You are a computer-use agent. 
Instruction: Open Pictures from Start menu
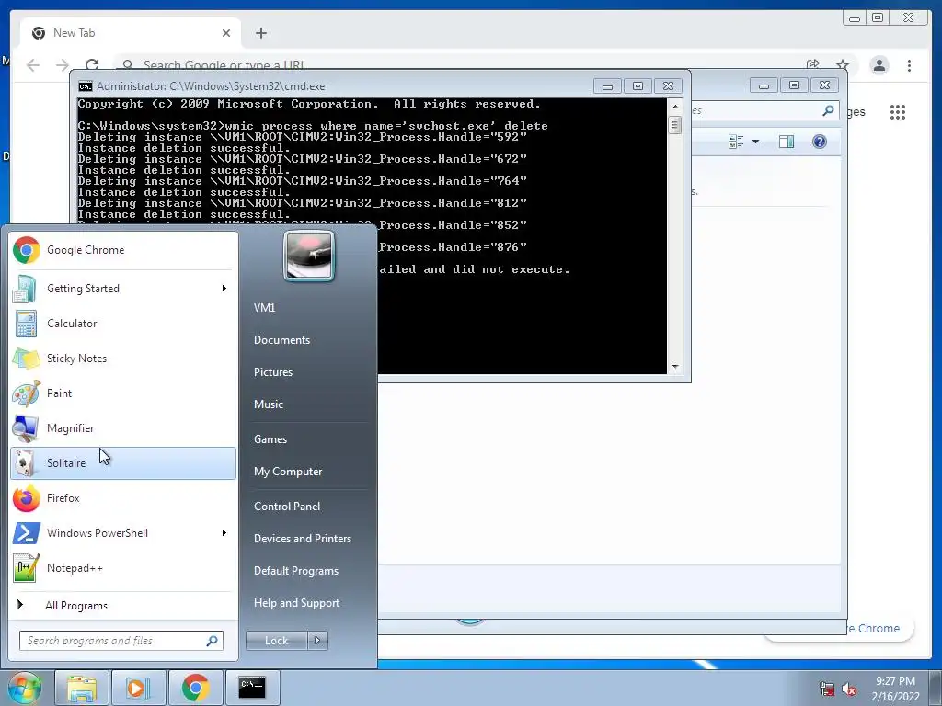pyautogui.click(x=272, y=372)
